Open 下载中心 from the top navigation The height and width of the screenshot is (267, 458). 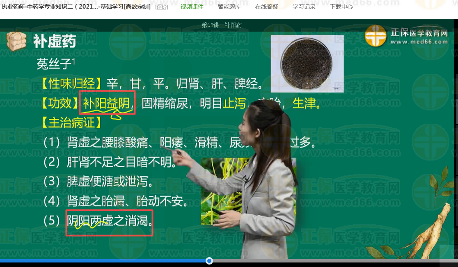[x=341, y=7]
